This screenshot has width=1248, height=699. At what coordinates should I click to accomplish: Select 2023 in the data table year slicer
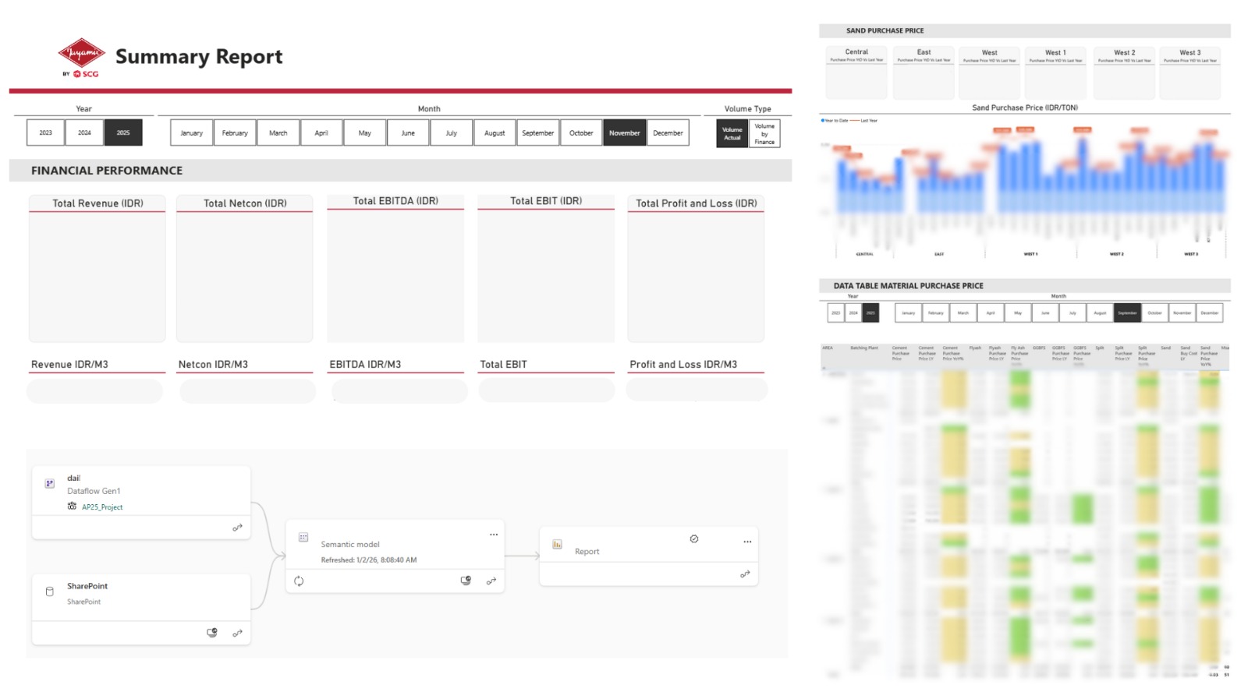coord(835,312)
